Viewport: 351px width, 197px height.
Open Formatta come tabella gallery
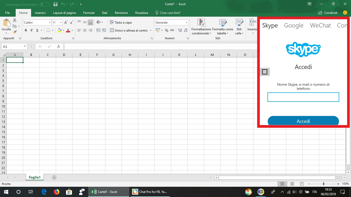[x=223, y=27]
